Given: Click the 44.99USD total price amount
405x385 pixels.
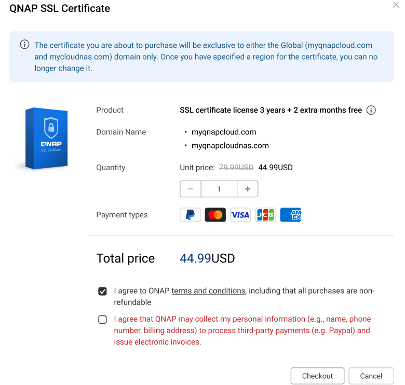Looking at the screenshot, I should (x=207, y=258).
